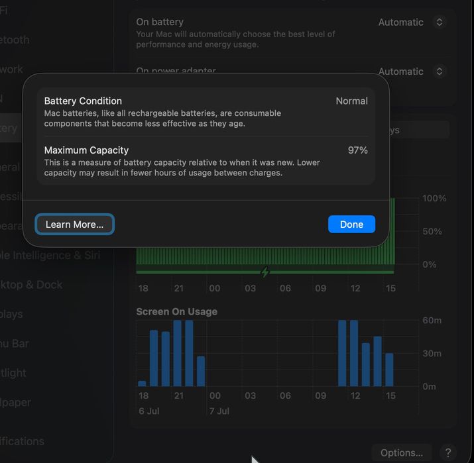Open Notifications in the sidebar

coord(22,441)
